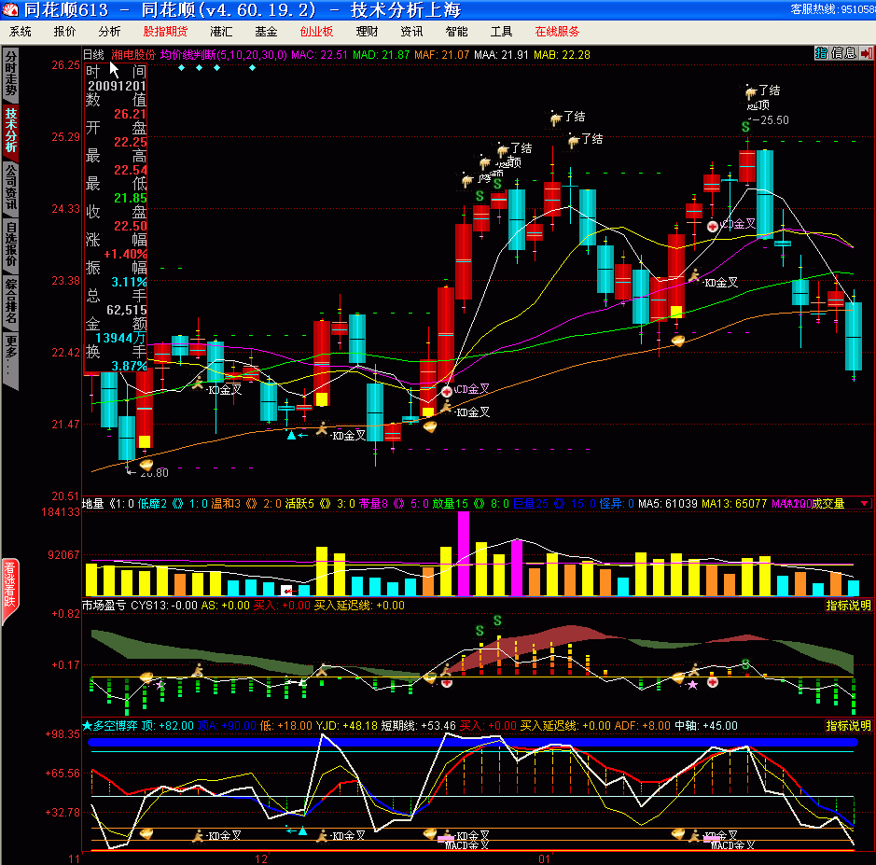876x865 pixels.
Task: Click the MAC: 22.51 readout
Action: (319, 55)
